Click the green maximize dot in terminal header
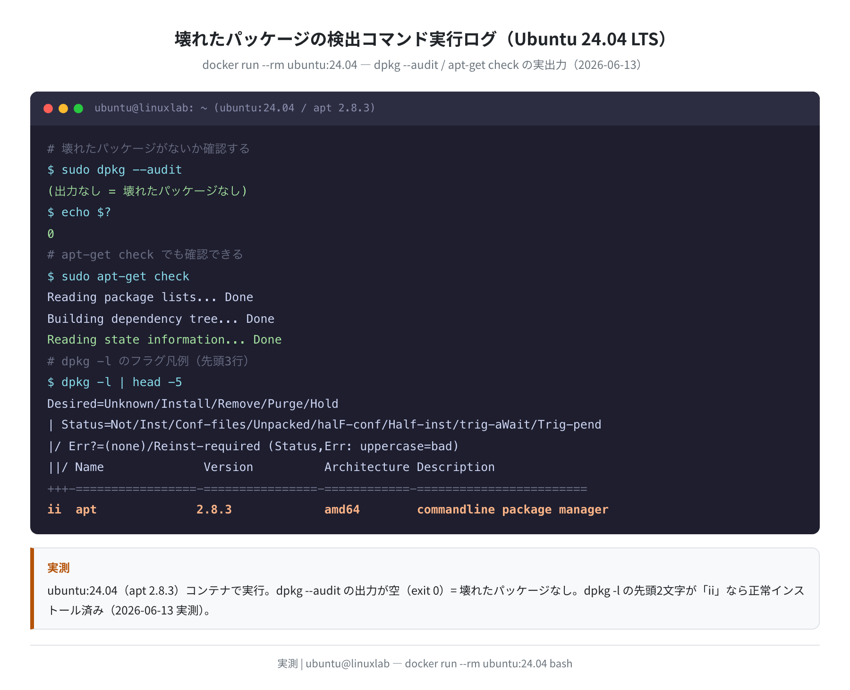Viewport: 850px width, 690px height. coord(78,109)
